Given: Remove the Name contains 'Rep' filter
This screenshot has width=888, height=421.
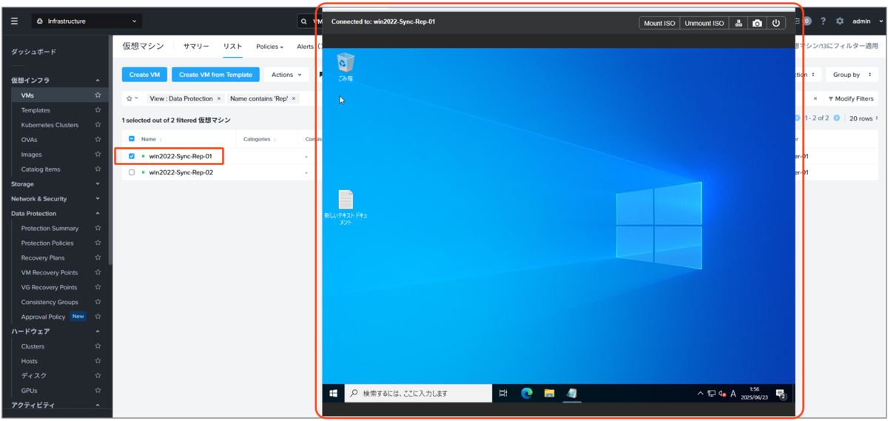Looking at the screenshot, I should point(293,98).
